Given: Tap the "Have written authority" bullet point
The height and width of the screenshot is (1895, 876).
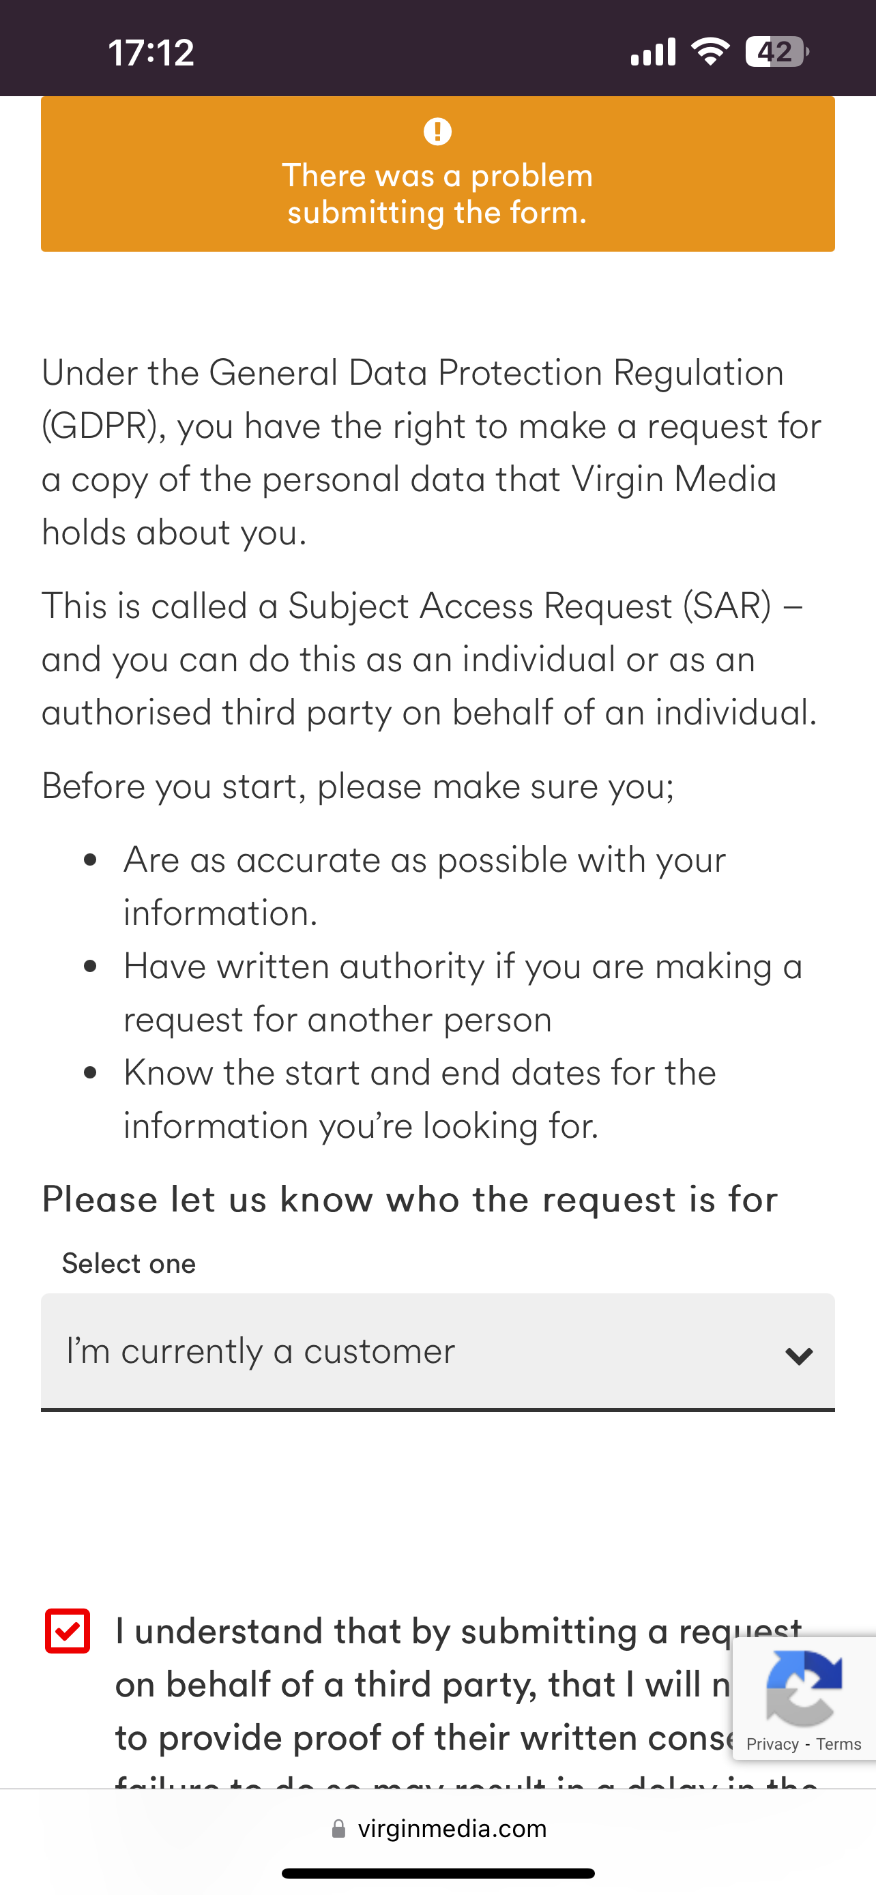Looking at the screenshot, I should [462, 993].
